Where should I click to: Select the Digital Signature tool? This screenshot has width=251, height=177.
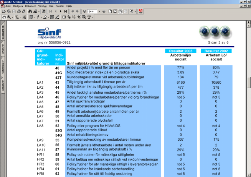click(x=57, y=17)
